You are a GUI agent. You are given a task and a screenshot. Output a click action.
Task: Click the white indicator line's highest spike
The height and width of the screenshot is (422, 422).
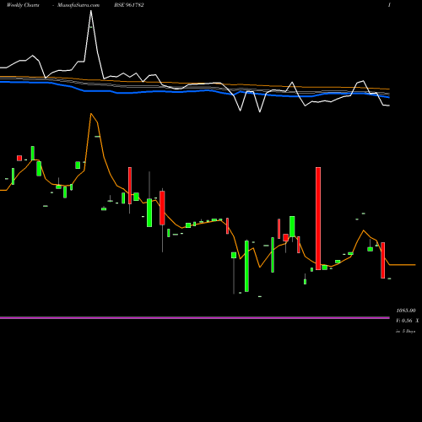click(91, 11)
